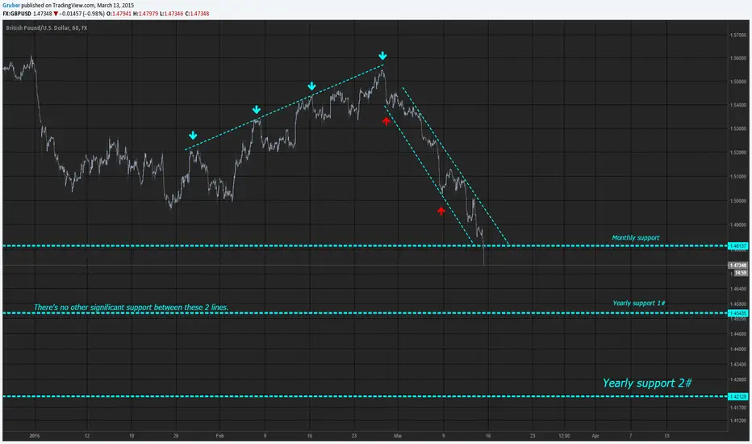Viewport: 752px width, 444px height.
Task: Click 1.44000 on the price axis
Action: [x=738, y=349]
